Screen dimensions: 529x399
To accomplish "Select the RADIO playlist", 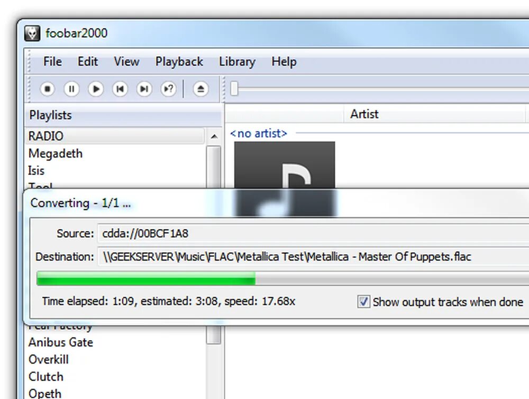I will click(115, 136).
